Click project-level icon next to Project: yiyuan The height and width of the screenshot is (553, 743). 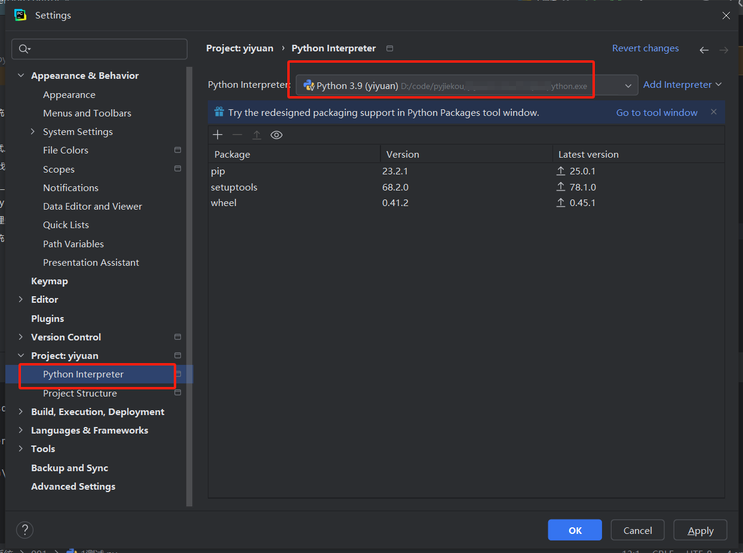click(177, 355)
